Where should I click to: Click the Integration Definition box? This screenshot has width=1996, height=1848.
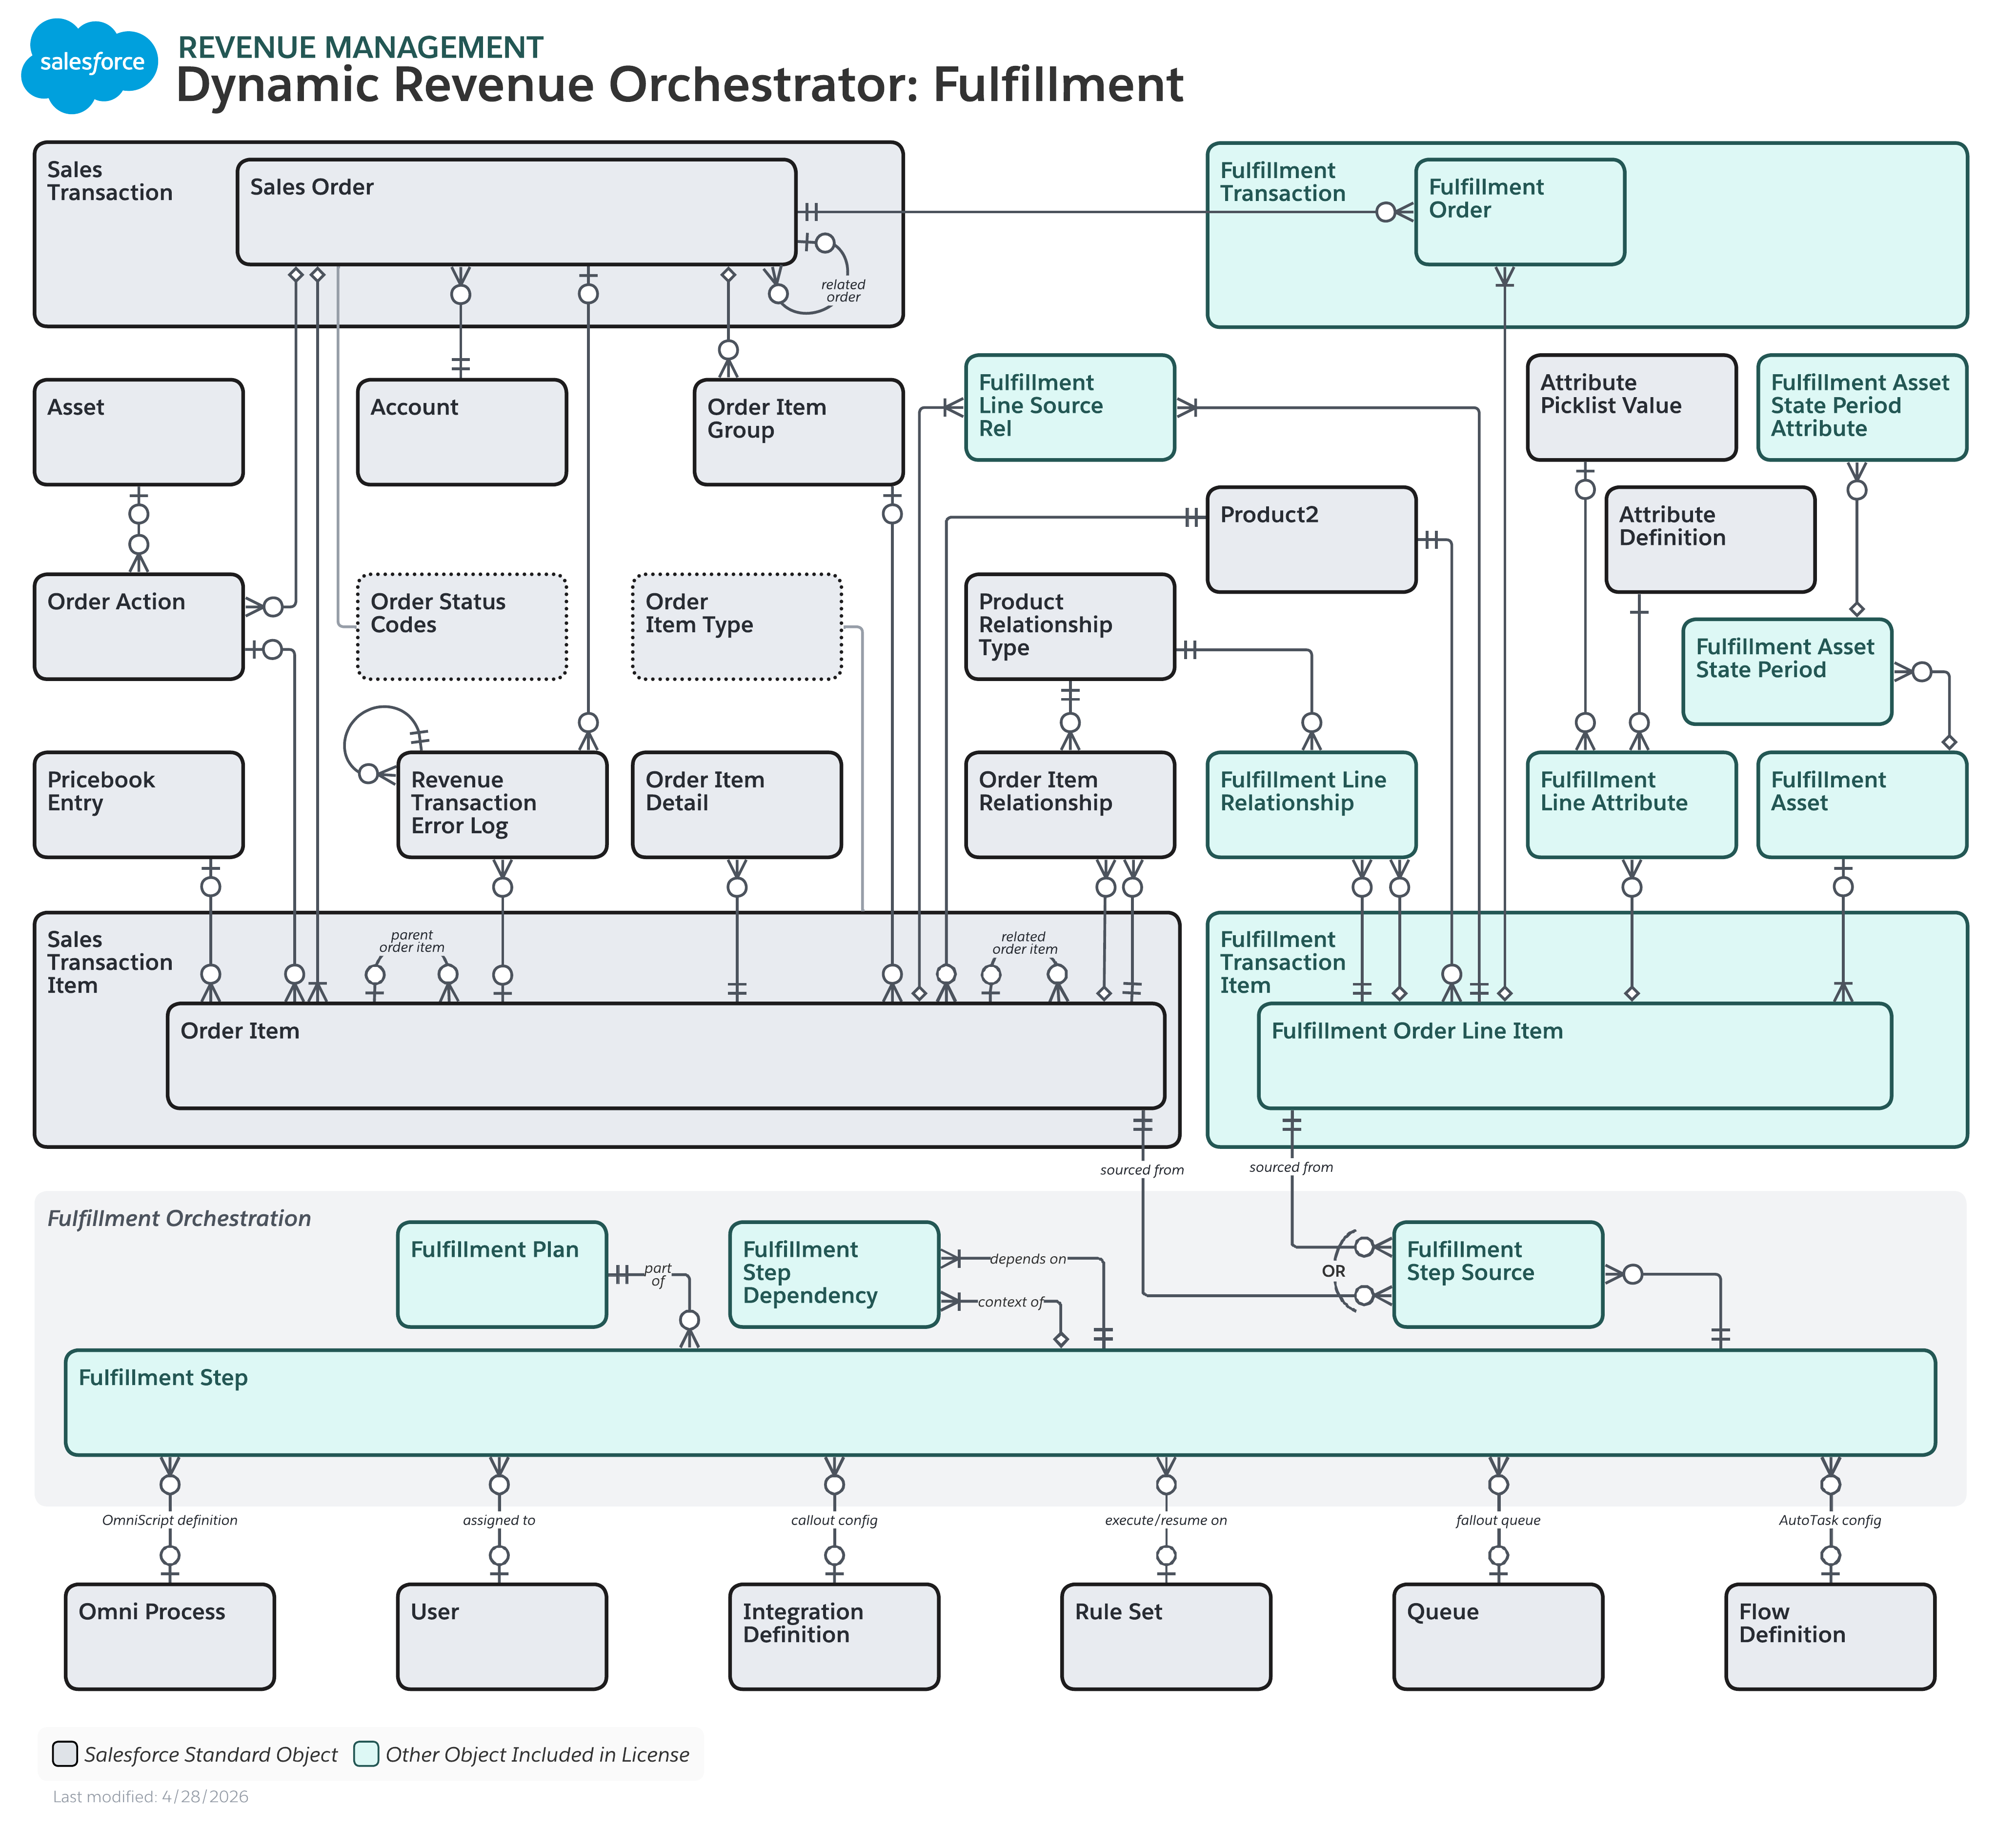pos(834,1636)
